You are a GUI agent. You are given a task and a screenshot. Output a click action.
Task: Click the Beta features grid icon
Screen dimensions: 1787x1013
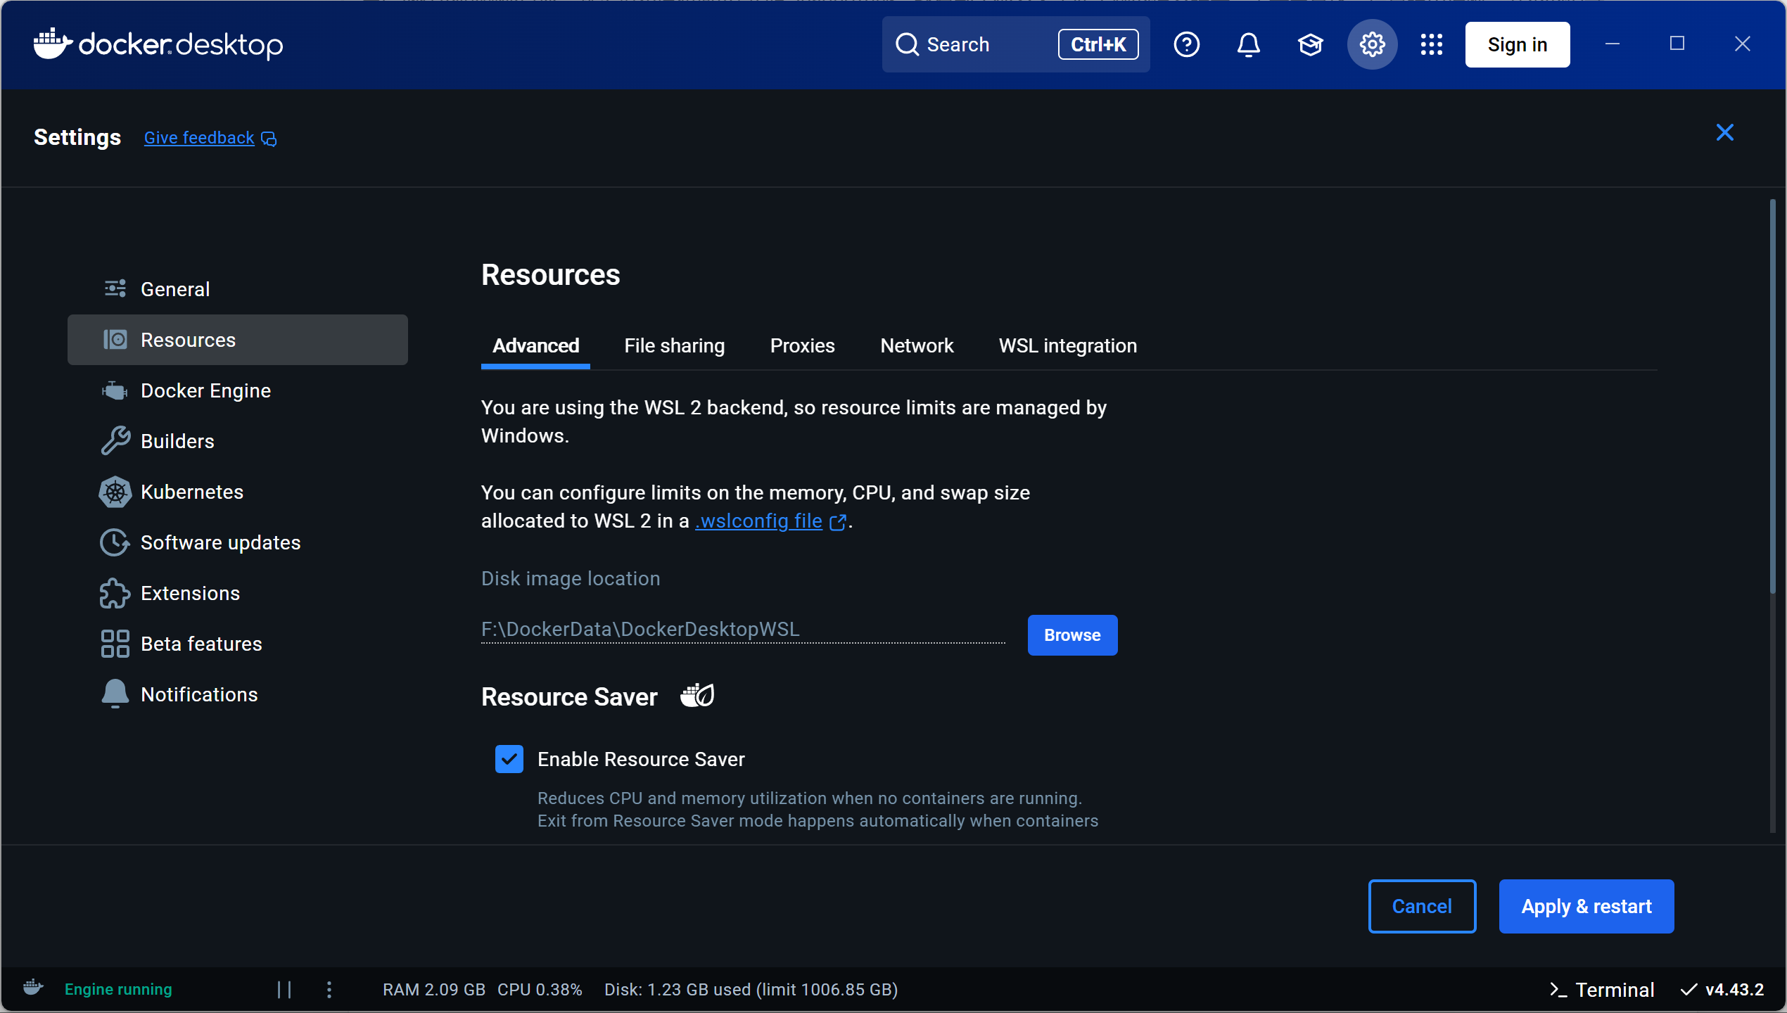(115, 644)
